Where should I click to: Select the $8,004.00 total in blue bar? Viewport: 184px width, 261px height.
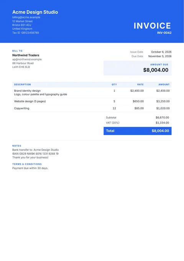point(160,131)
